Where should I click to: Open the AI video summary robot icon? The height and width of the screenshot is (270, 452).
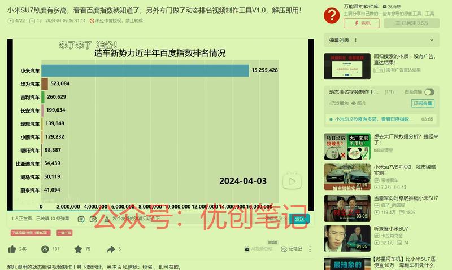click(x=247, y=249)
